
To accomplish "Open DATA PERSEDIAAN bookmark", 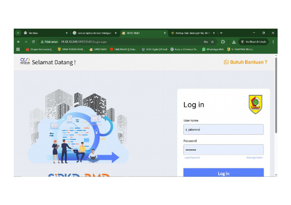I will [x=71, y=49].
